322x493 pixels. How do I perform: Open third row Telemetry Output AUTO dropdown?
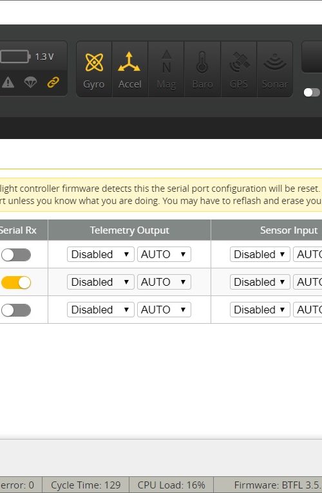pyautogui.click(x=164, y=310)
